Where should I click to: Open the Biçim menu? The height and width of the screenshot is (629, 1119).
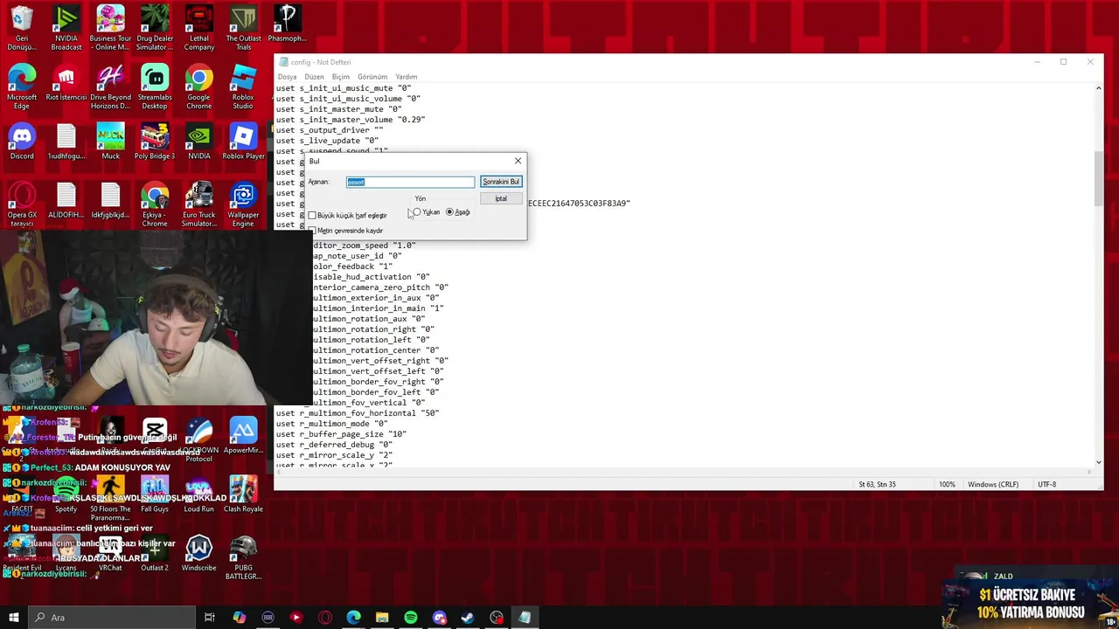[341, 77]
